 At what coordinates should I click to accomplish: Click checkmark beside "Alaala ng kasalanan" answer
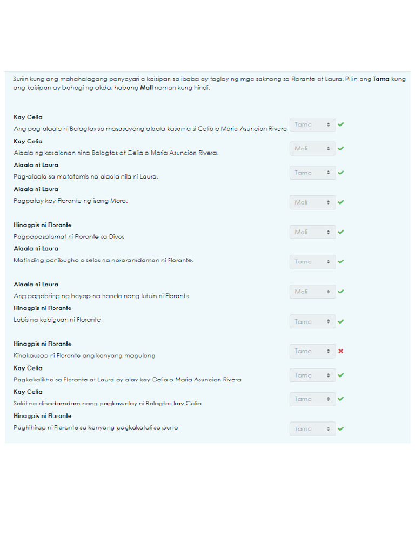(x=341, y=148)
